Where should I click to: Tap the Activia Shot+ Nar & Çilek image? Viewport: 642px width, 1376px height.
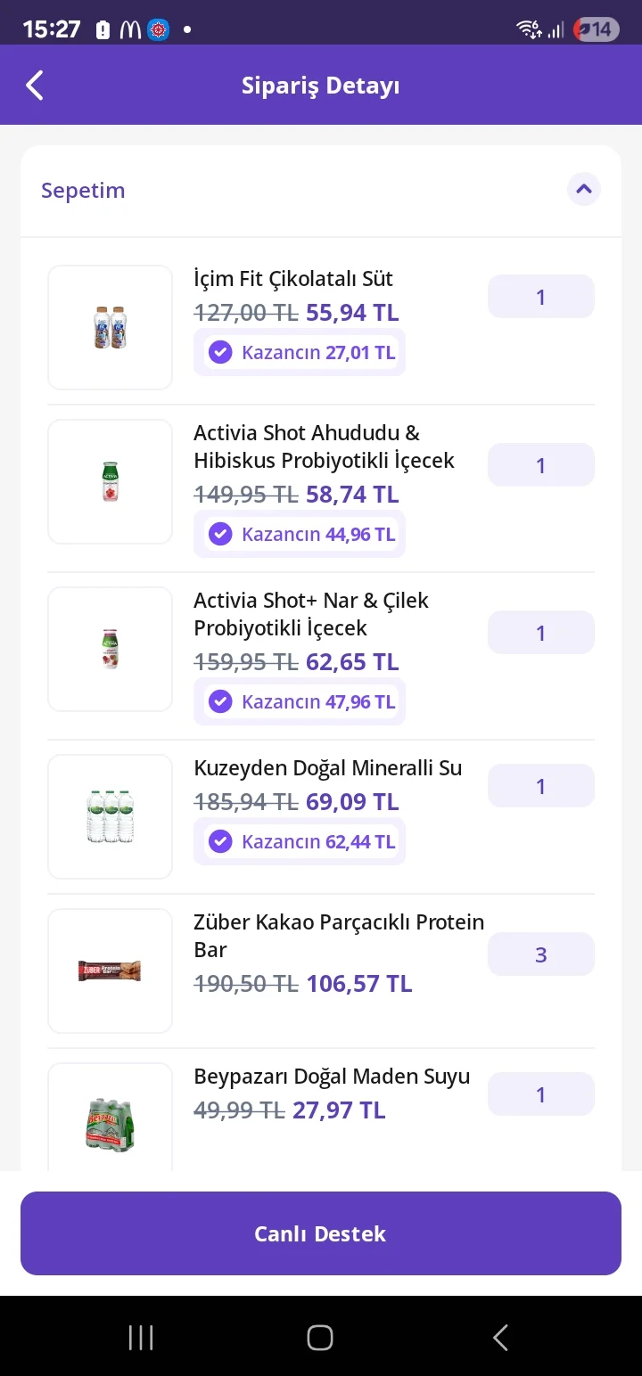[x=110, y=649]
